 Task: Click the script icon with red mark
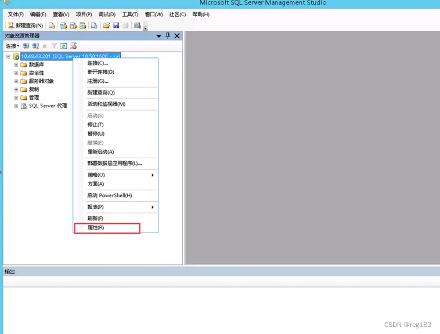(73, 46)
